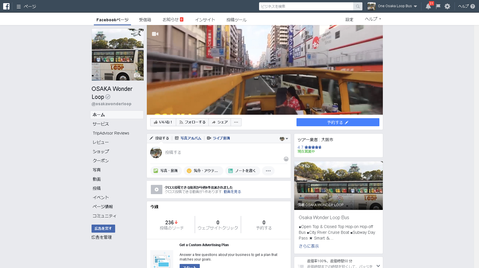Click the 広告を出す button
The image size is (479, 268).
[x=103, y=229]
